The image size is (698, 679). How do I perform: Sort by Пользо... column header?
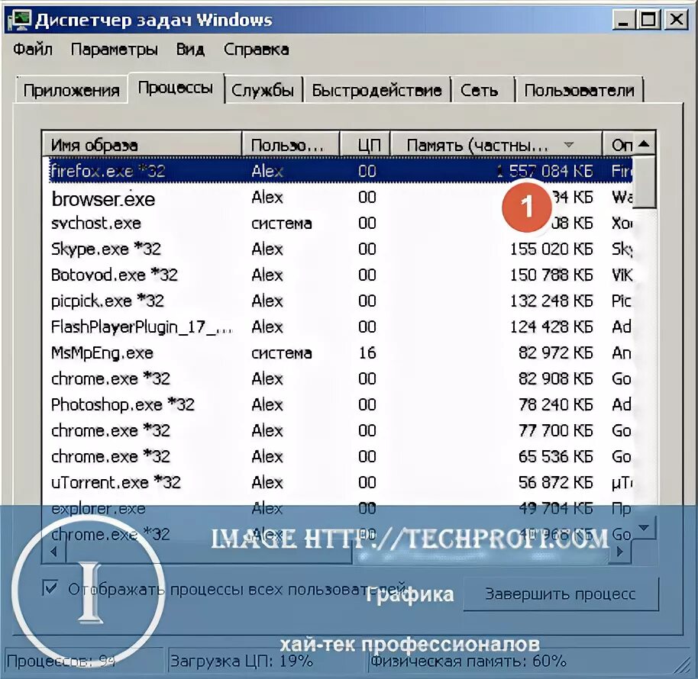291,145
